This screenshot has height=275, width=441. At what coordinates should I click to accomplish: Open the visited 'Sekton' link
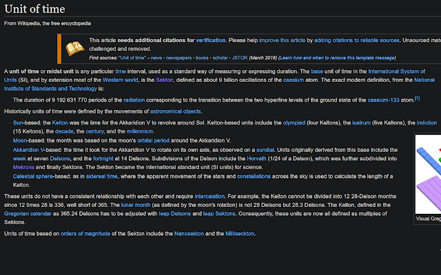pos(165,80)
